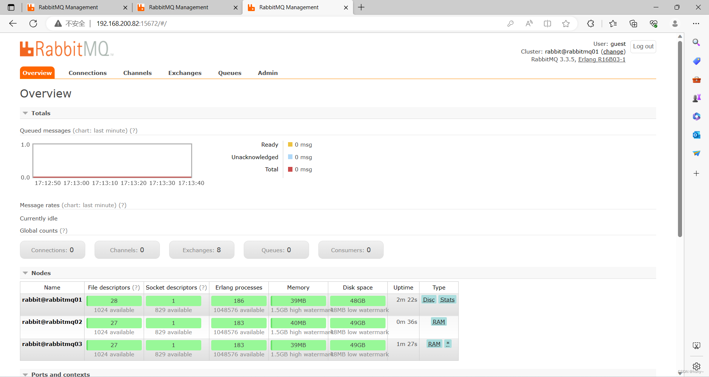The width and height of the screenshot is (709, 377).
Task: Open collections icon in toolbar
Action: [x=633, y=24]
